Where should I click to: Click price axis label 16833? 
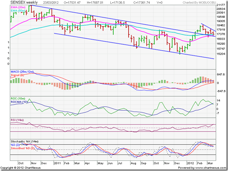[221, 39]
